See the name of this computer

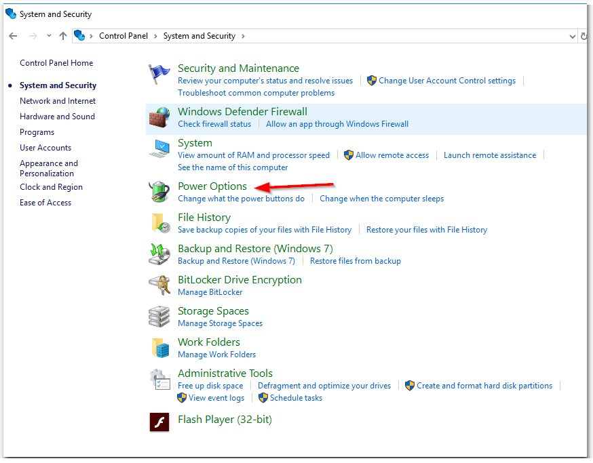pos(233,167)
